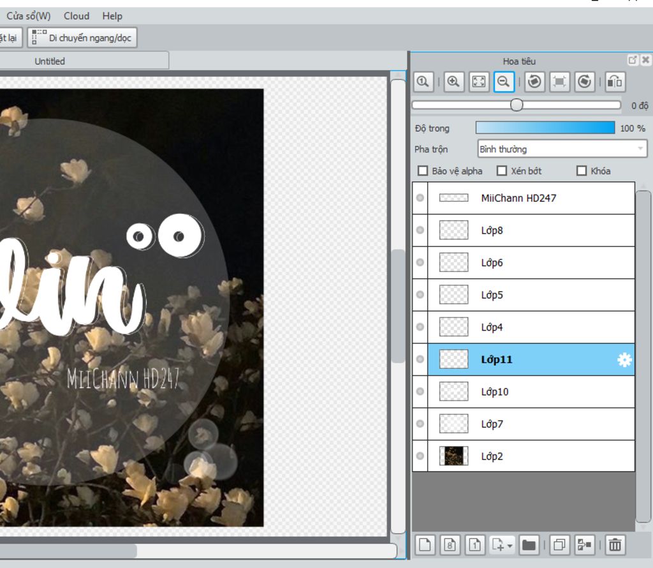Toggle visibility of layer Lớp7
The width and height of the screenshot is (653, 568).
pos(420,424)
